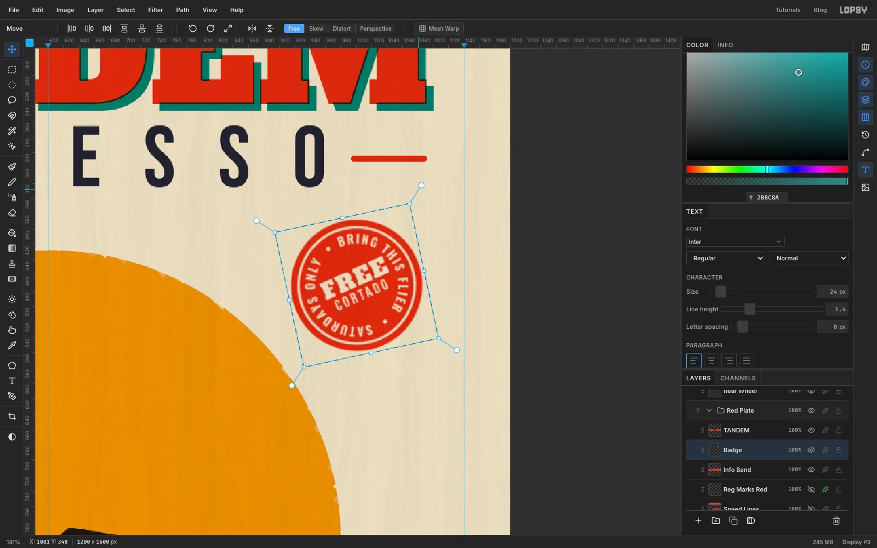Choose the Magic Wand tool

click(x=12, y=131)
